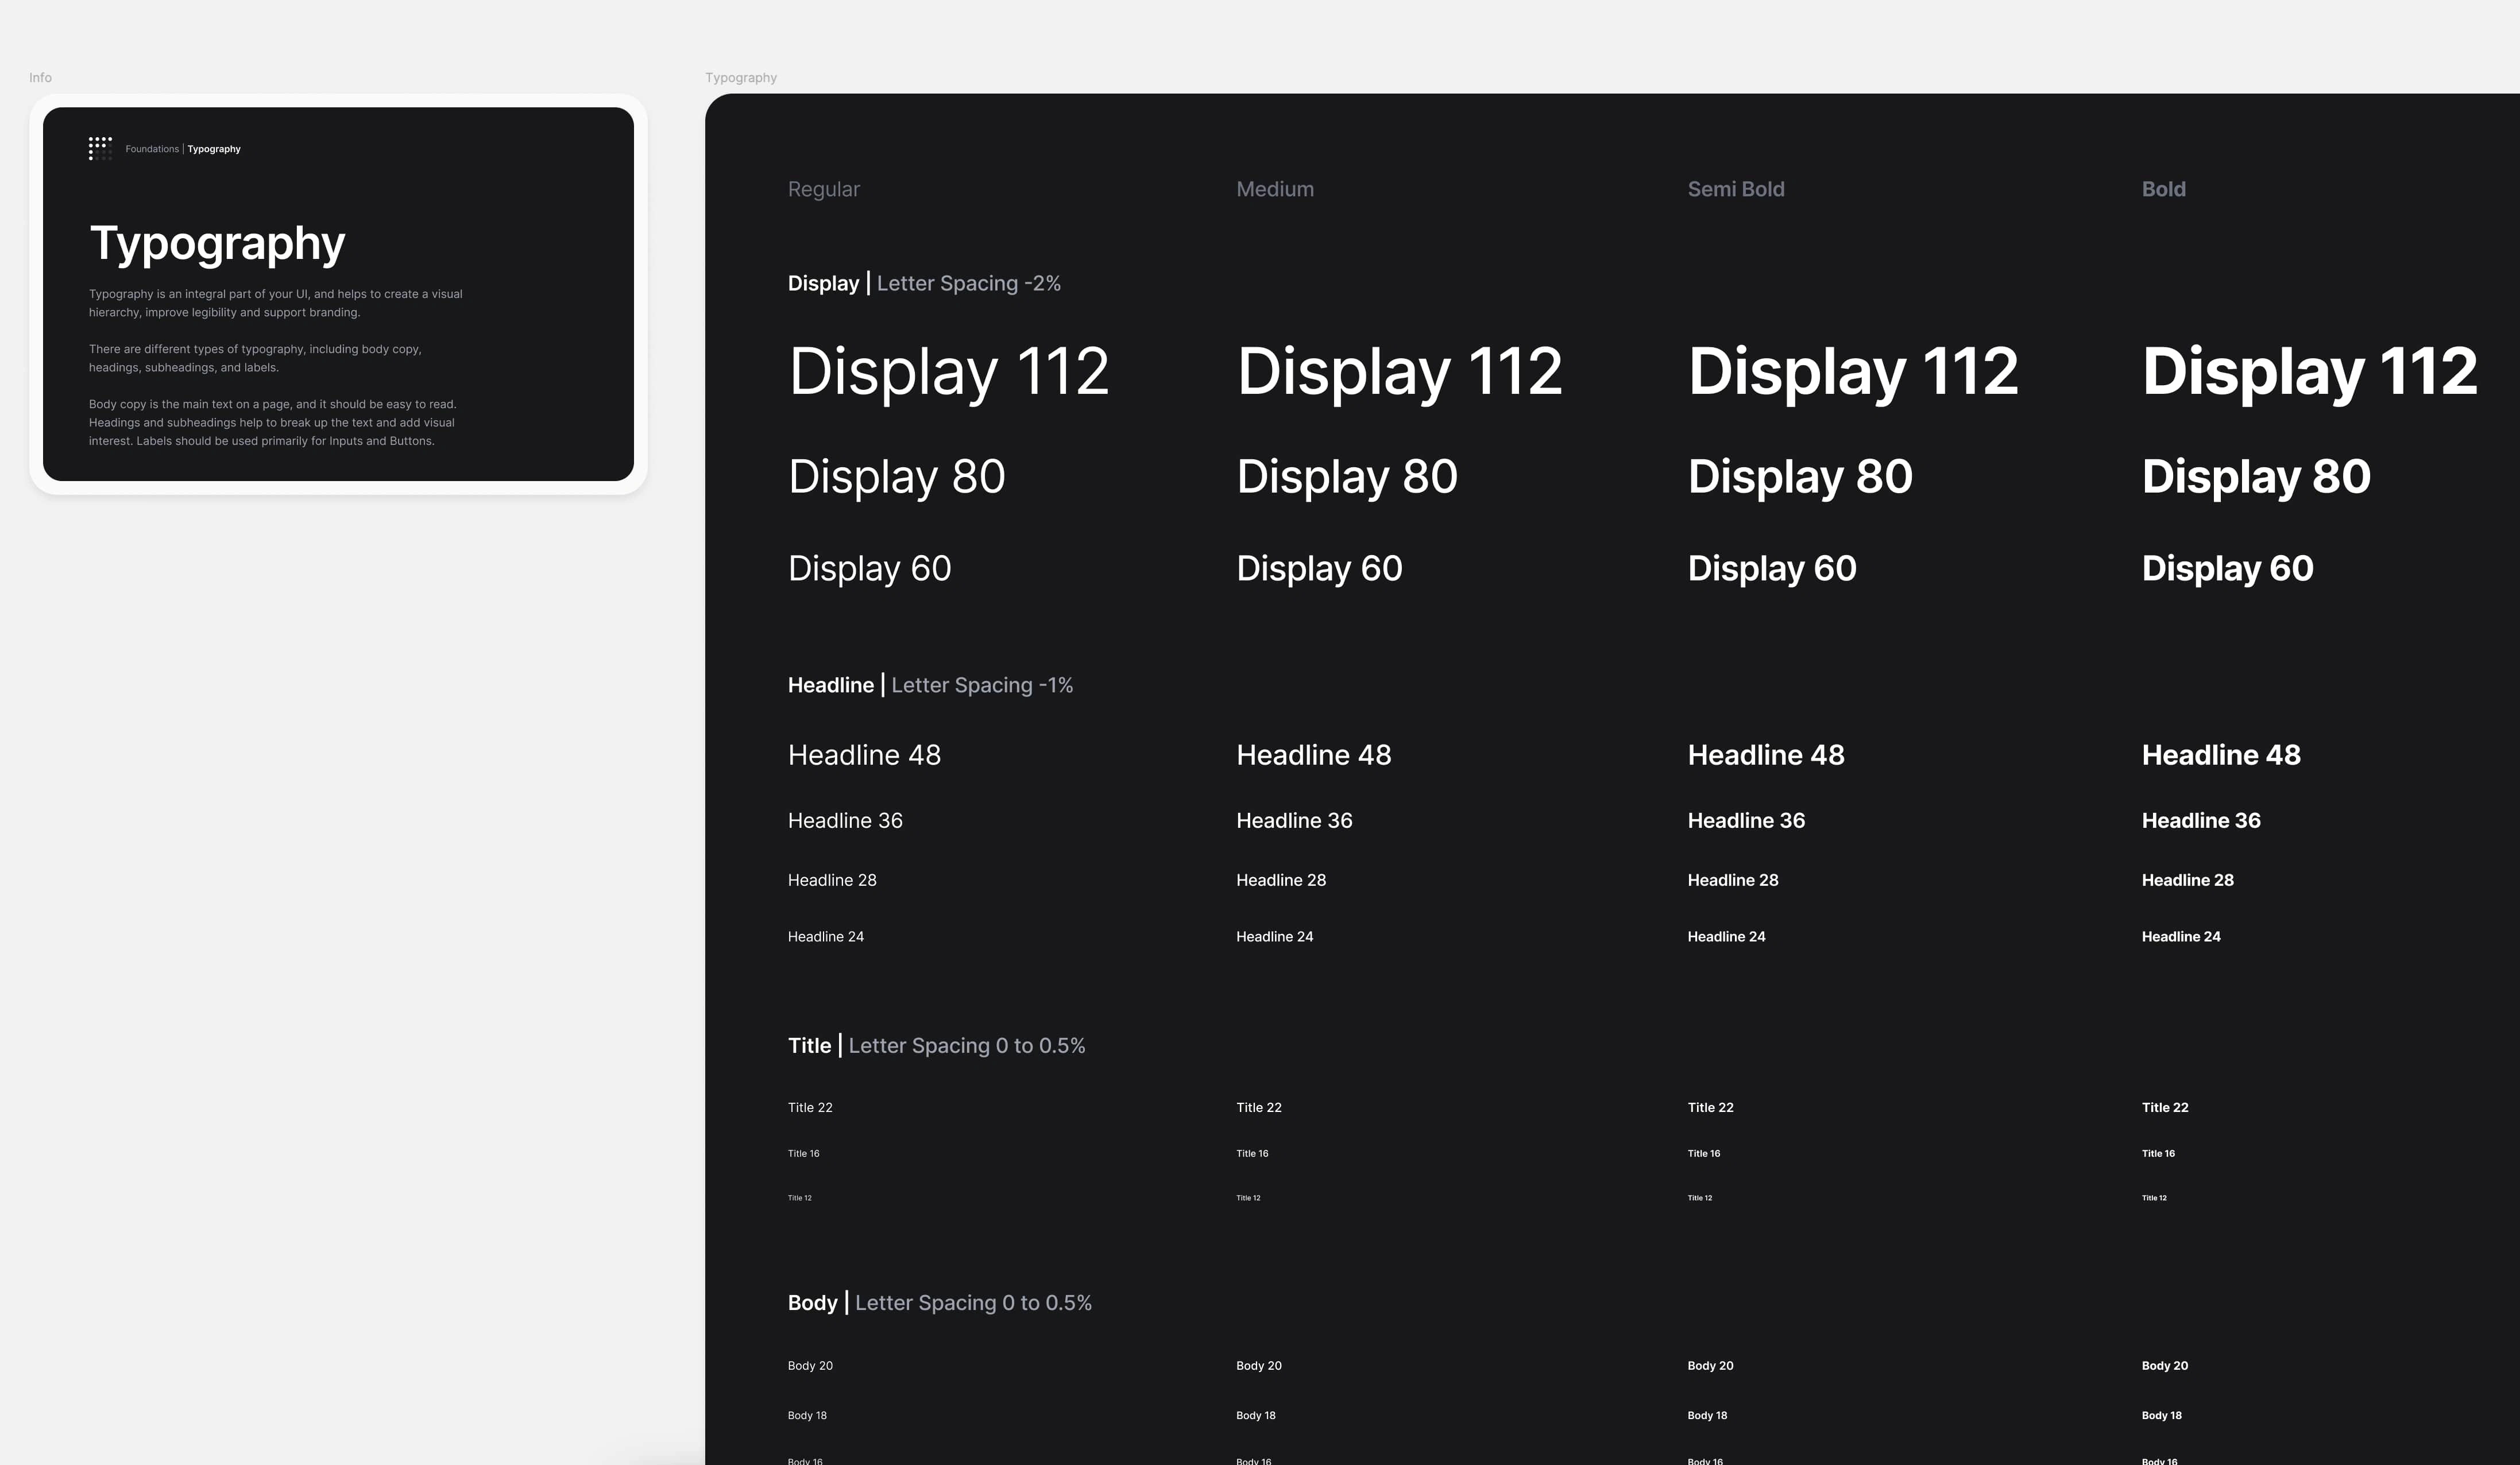
Task: Click the Regular column header
Action: pyautogui.click(x=823, y=190)
